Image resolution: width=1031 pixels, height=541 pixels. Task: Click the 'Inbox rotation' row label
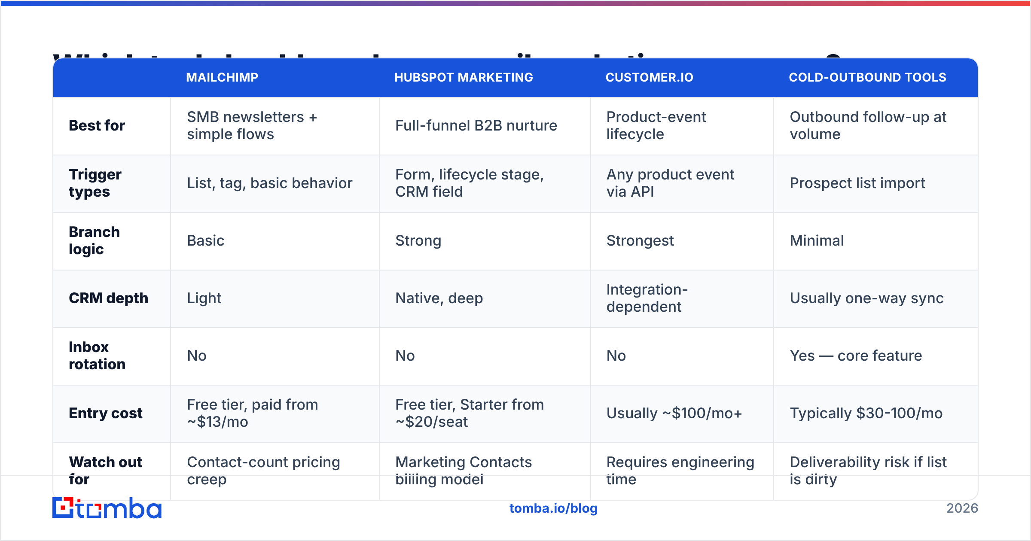[x=97, y=356]
